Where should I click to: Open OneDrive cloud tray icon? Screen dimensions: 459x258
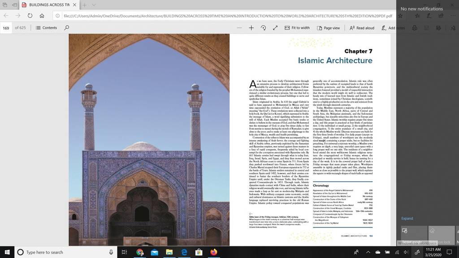point(378,252)
